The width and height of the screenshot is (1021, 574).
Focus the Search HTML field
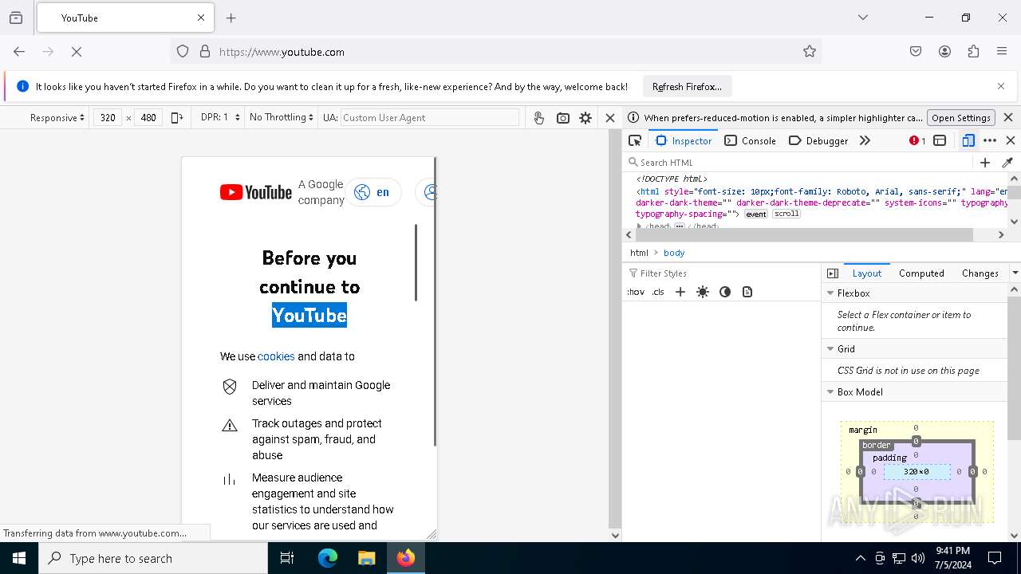coord(798,162)
